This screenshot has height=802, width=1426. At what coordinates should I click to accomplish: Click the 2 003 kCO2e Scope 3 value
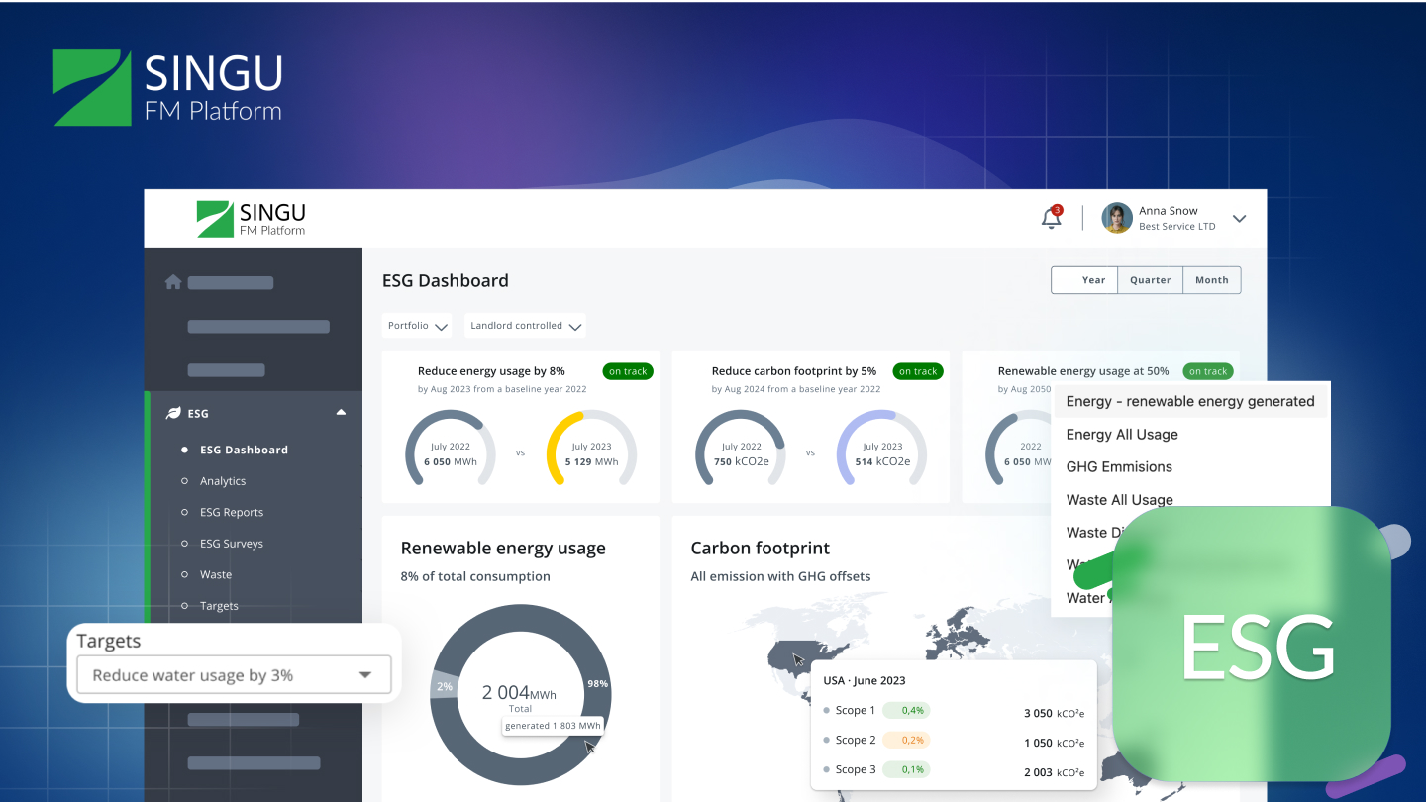[x=1054, y=772]
